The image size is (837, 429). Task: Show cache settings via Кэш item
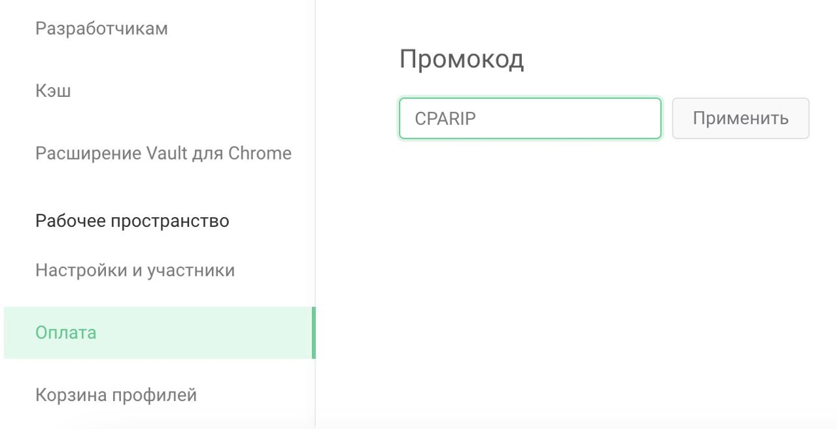click(53, 91)
